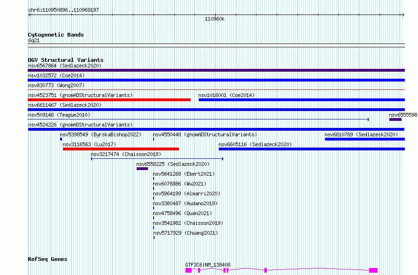Click the 6q21 cytogenetic band label
Viewport: 418px width, 275px height.
34,40
